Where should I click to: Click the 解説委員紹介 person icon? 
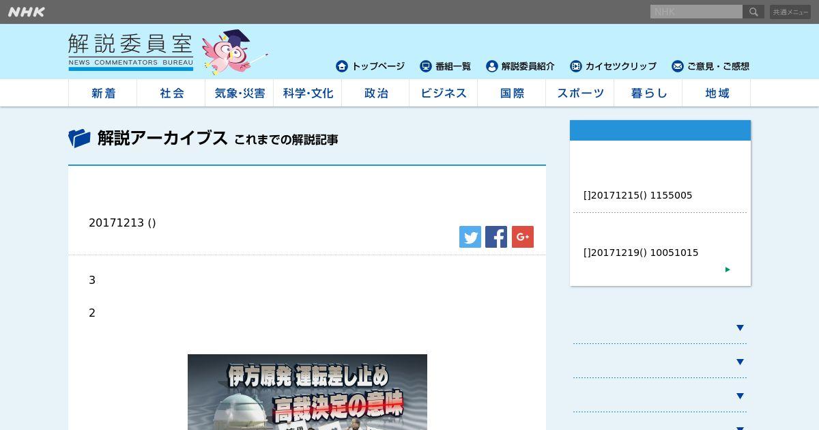tap(492, 66)
